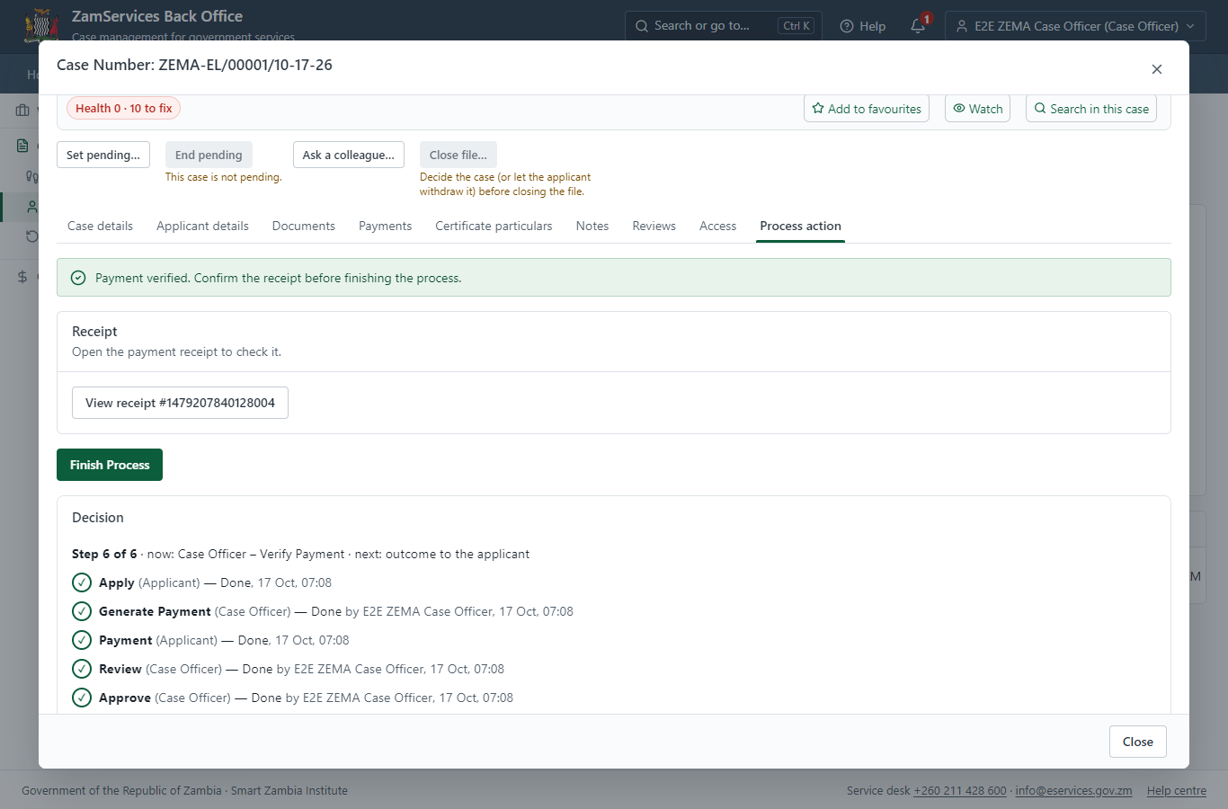This screenshot has width=1228, height=809.
Task: Click the Close button in dialog footer
Action: point(1137,742)
